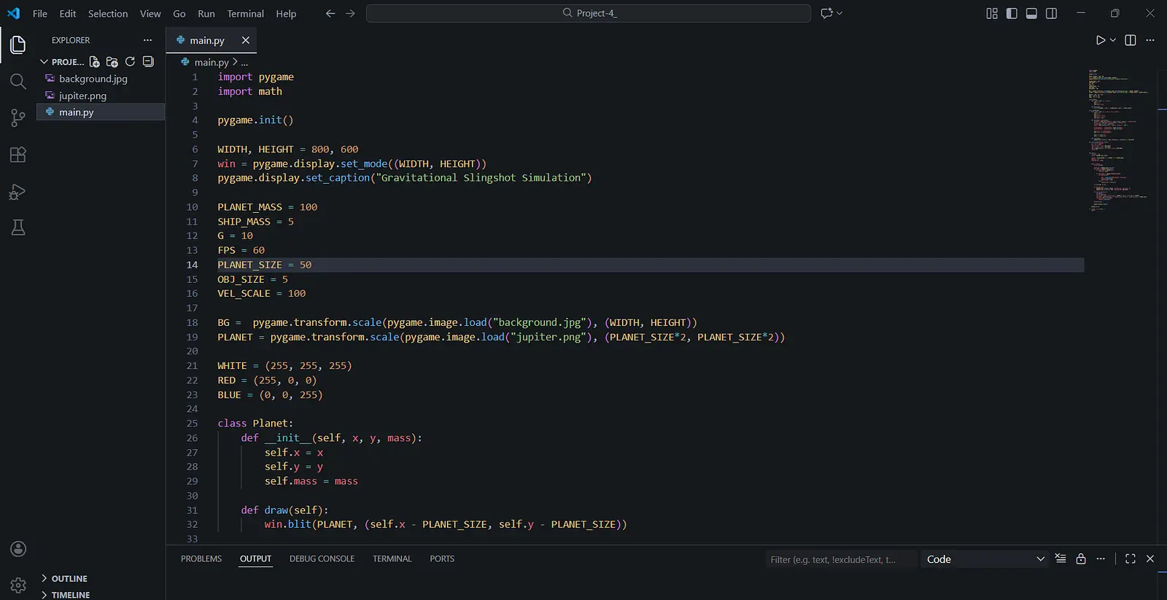Open the Terminal menu
This screenshot has height=600, width=1167.
coord(245,13)
